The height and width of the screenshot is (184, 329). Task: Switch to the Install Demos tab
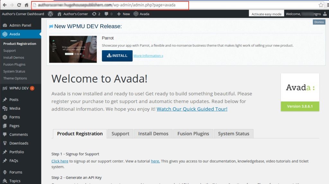(x=153, y=134)
